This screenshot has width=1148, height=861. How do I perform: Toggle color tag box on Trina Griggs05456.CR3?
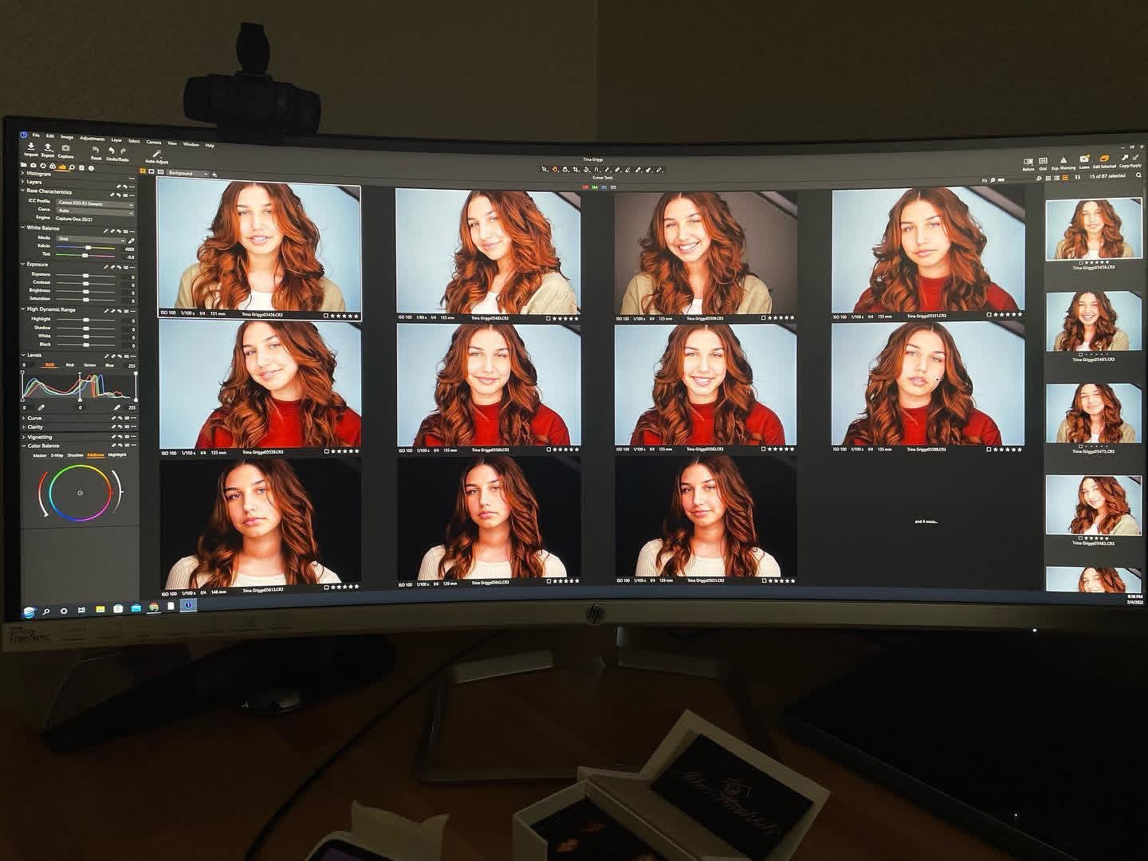coord(327,316)
